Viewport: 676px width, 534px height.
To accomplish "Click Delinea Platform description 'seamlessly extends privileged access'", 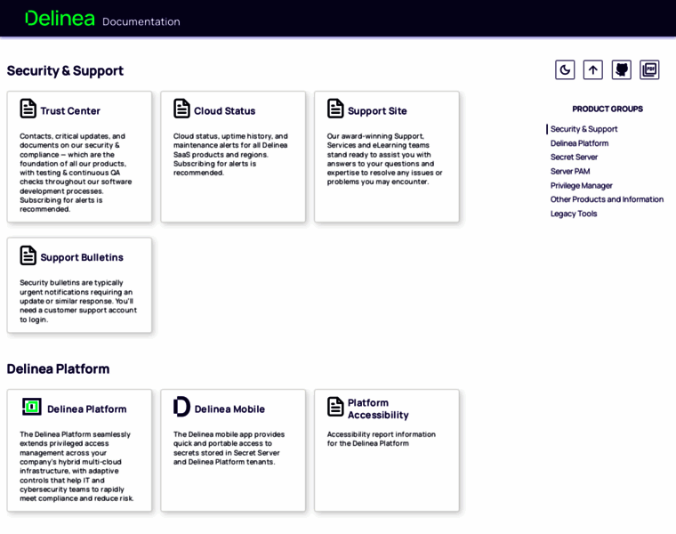I will (x=76, y=466).
